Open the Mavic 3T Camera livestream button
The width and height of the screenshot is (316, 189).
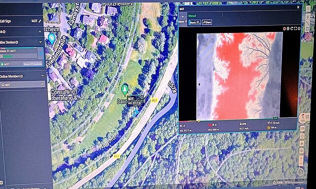[33, 64]
